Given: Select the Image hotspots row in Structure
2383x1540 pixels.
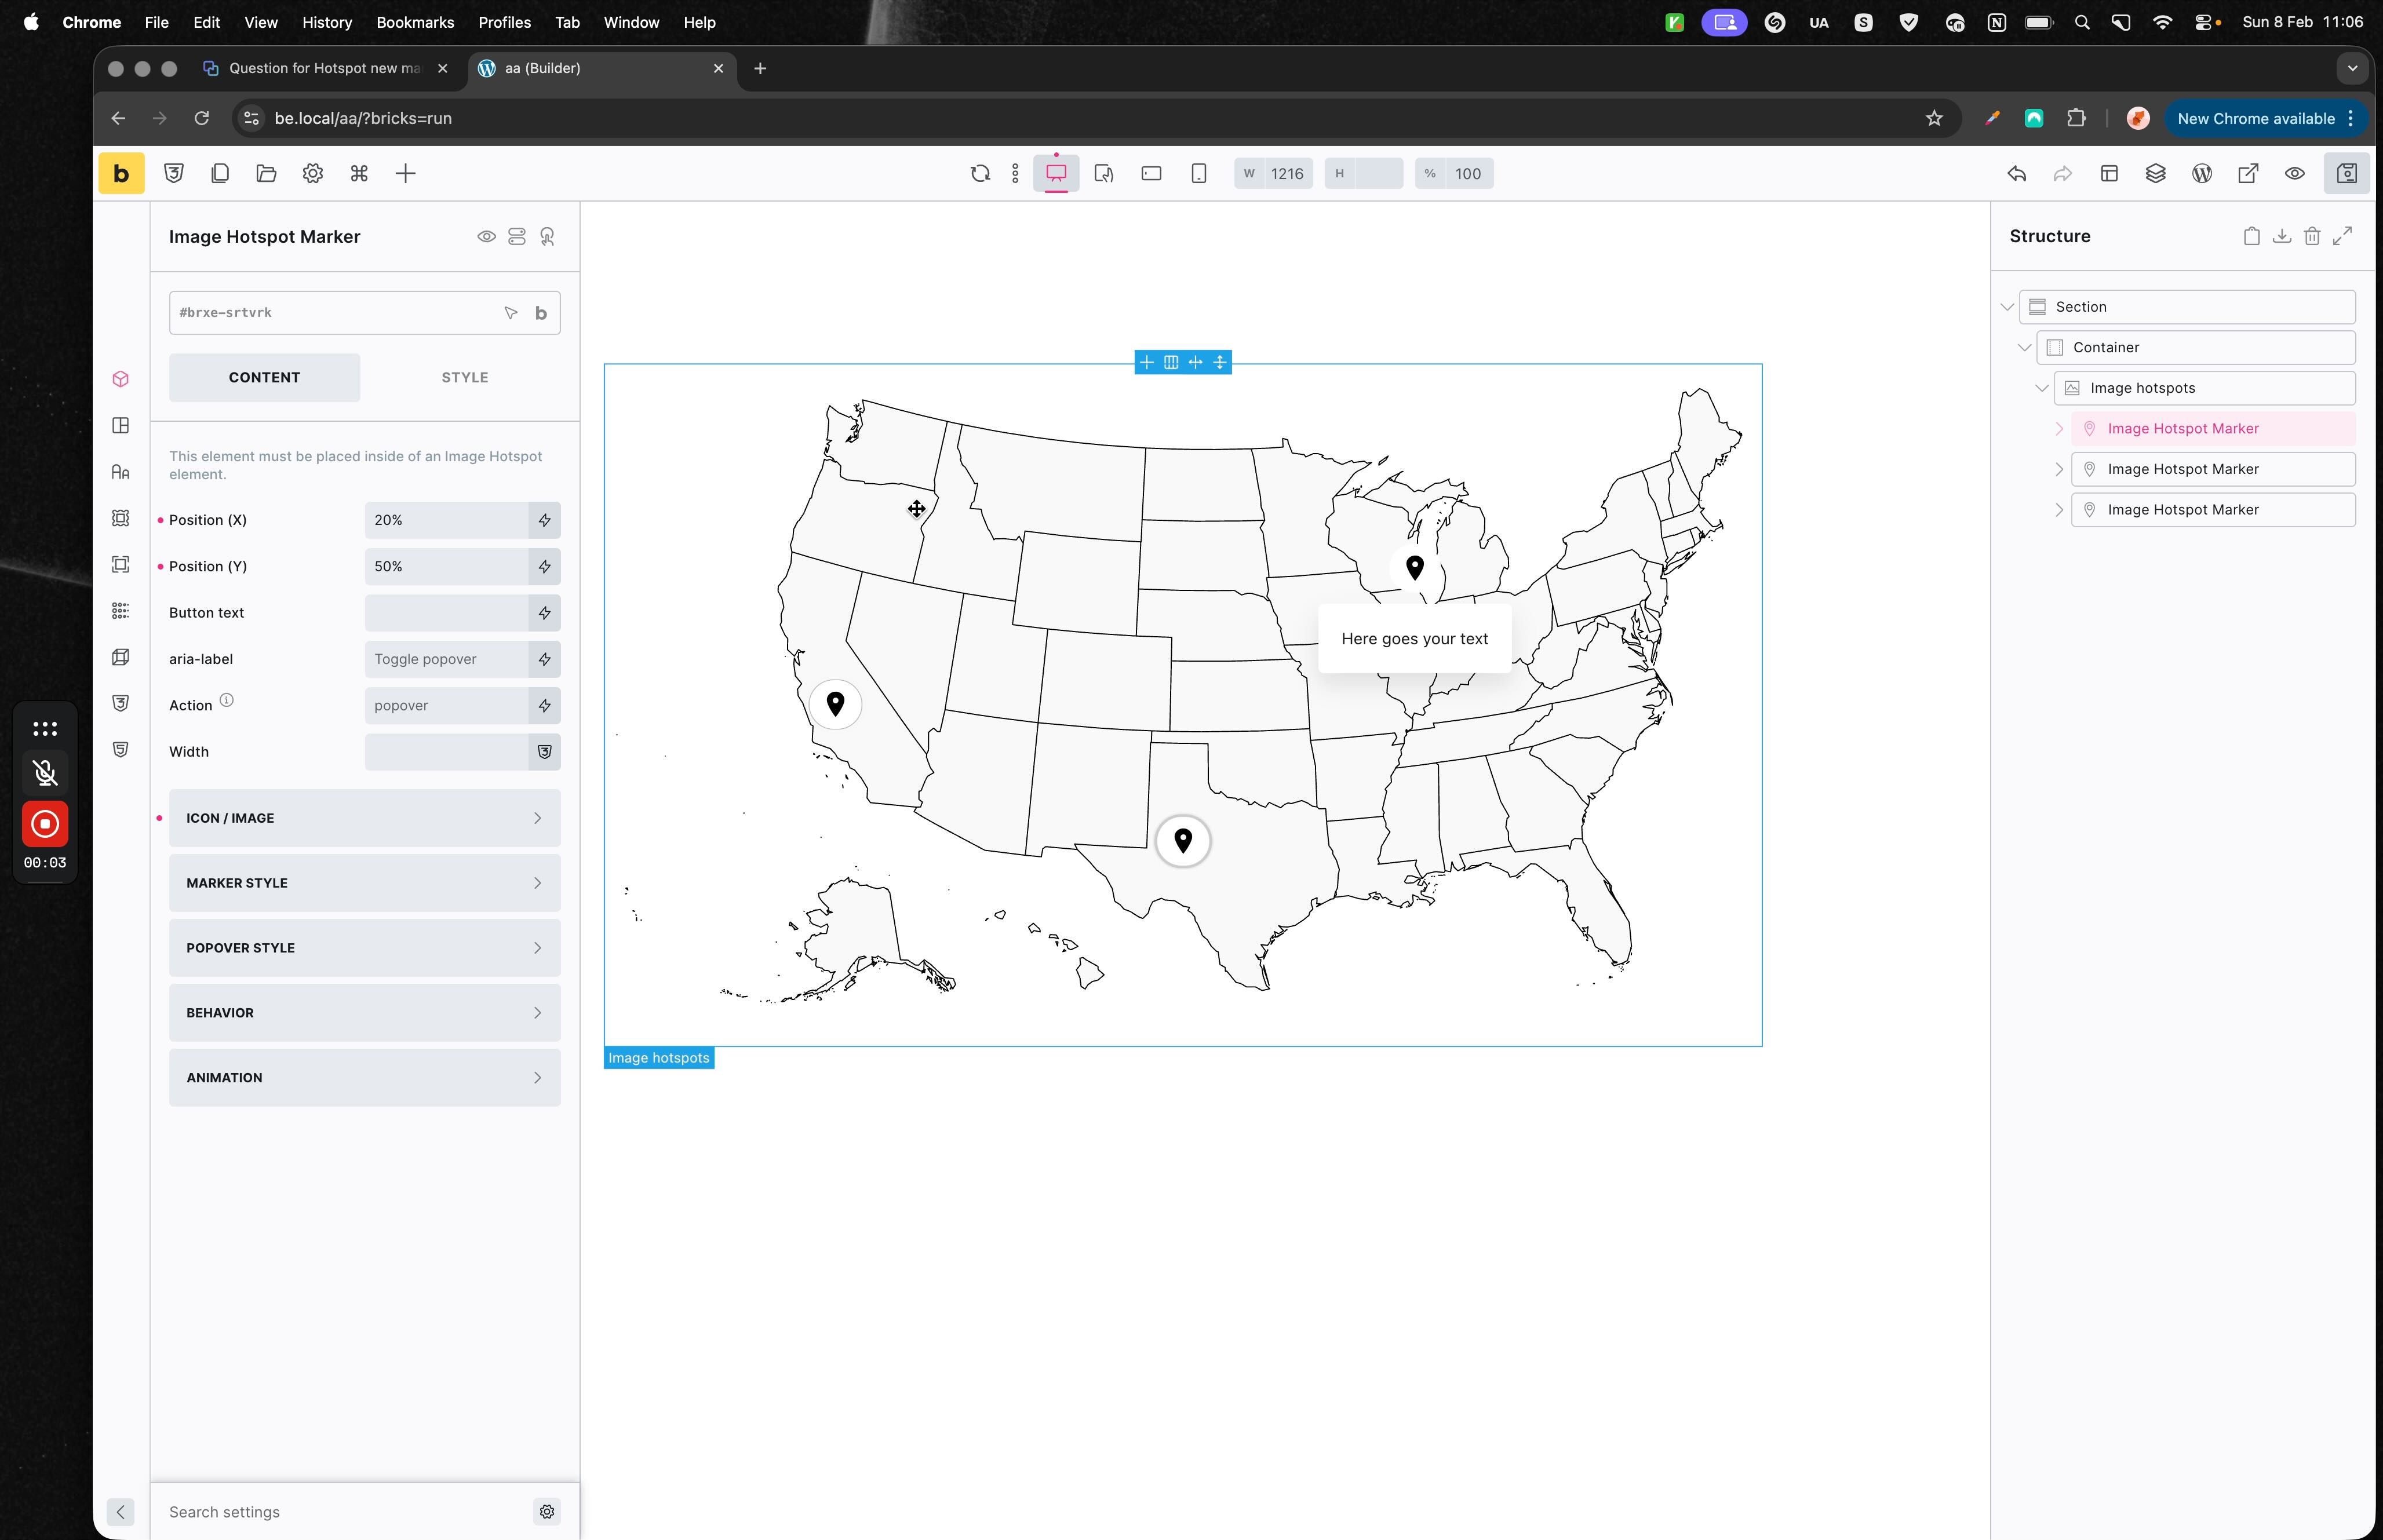Looking at the screenshot, I should tap(2204, 389).
